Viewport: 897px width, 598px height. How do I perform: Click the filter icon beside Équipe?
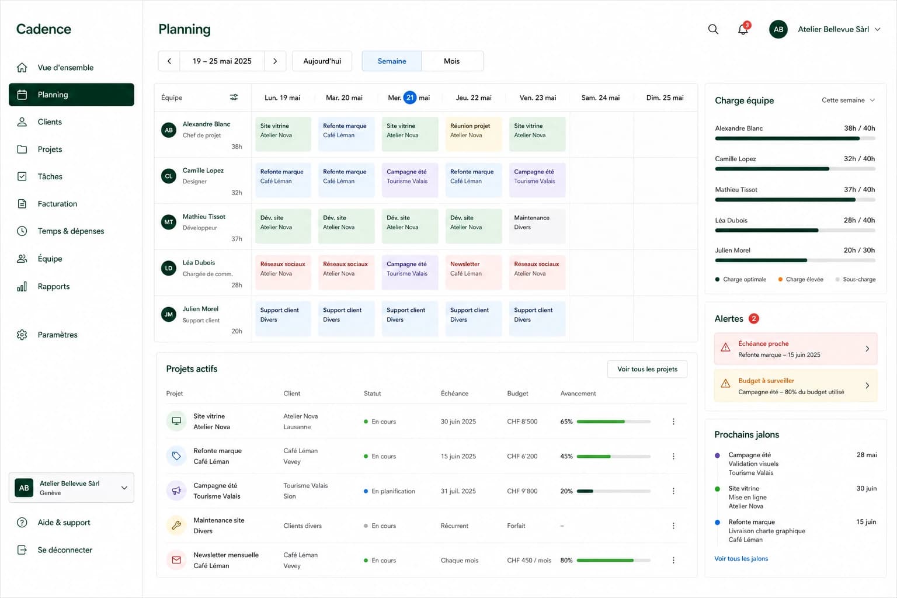tap(234, 98)
